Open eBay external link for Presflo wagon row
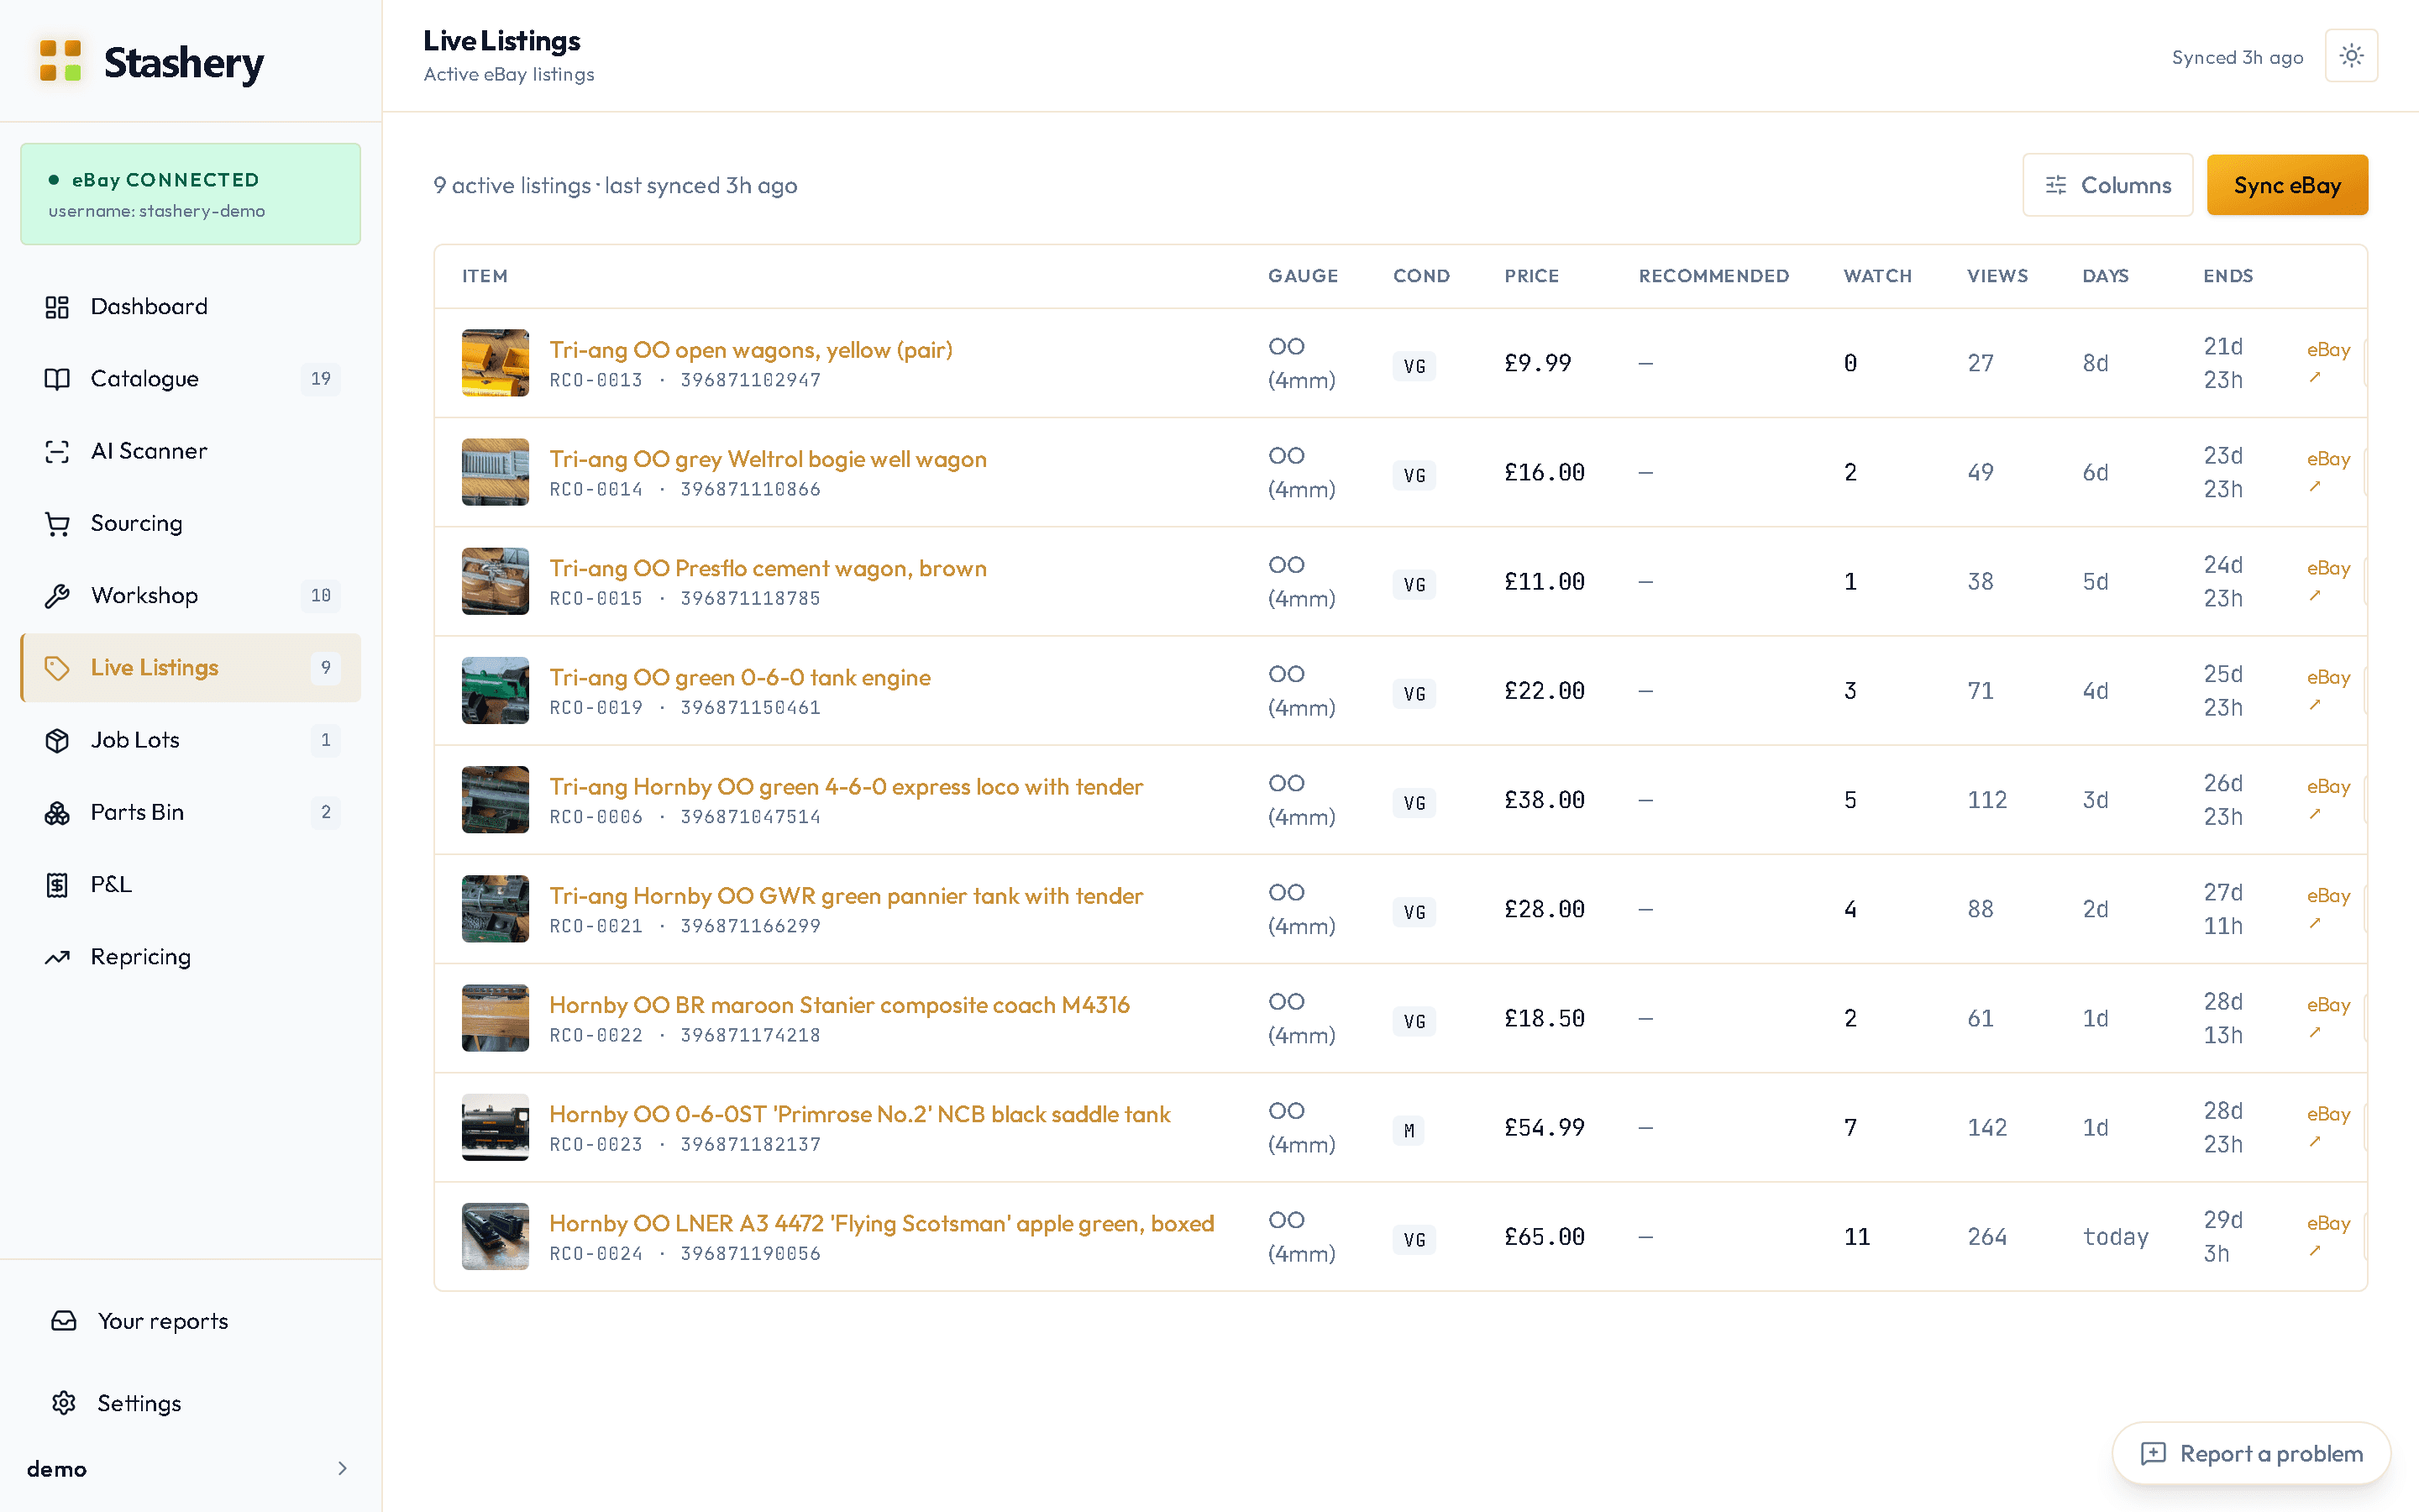 point(2328,580)
